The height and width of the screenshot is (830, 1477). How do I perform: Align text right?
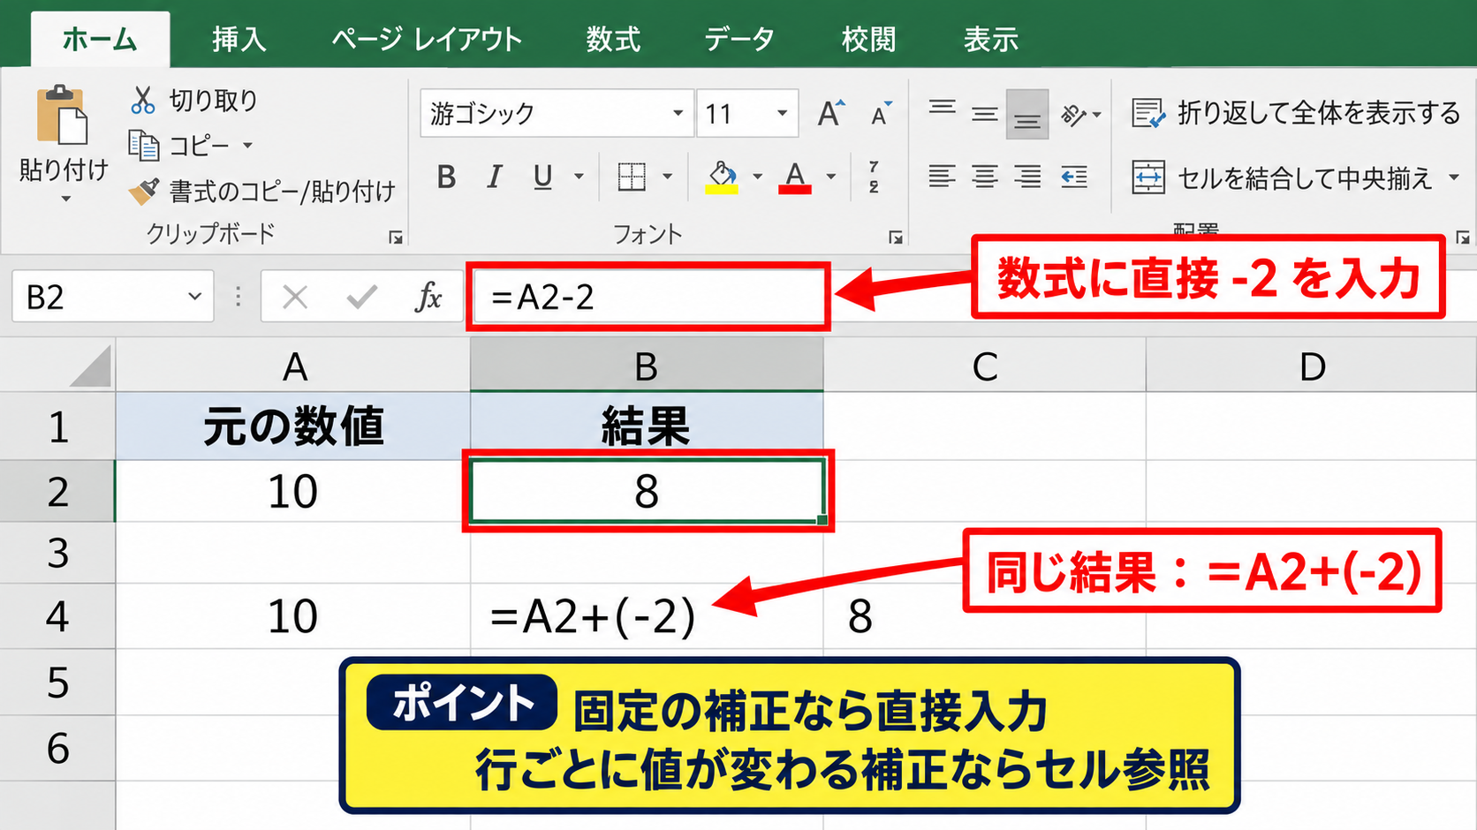click(1026, 177)
